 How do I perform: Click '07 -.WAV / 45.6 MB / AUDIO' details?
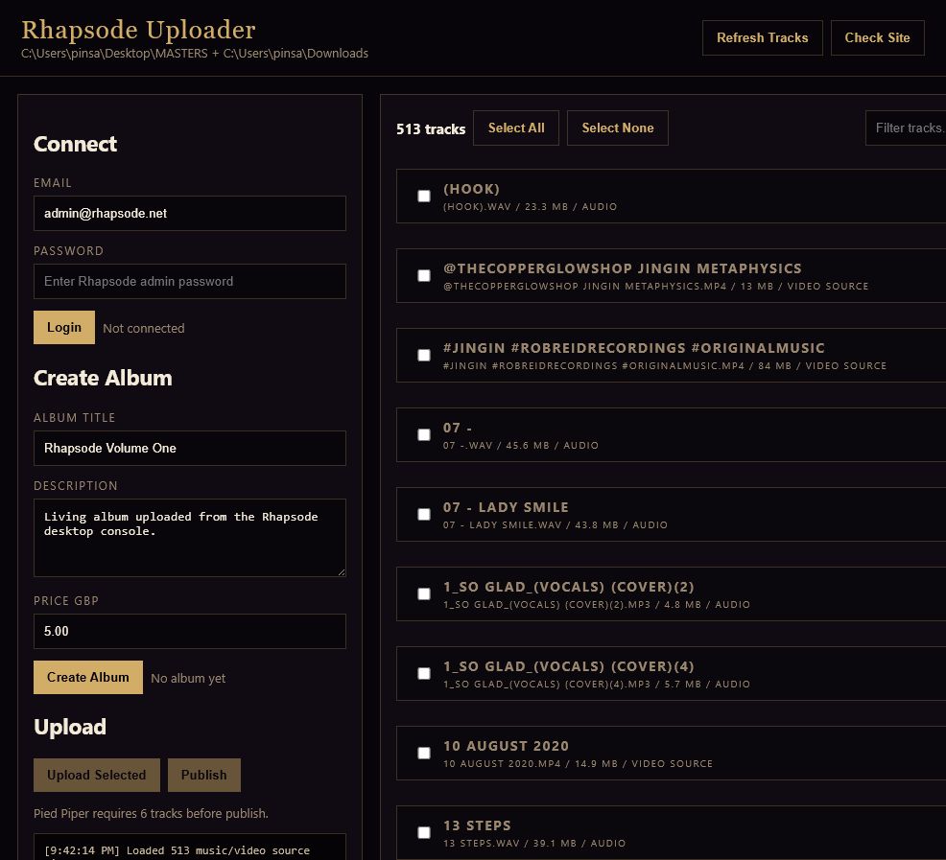pos(521,446)
